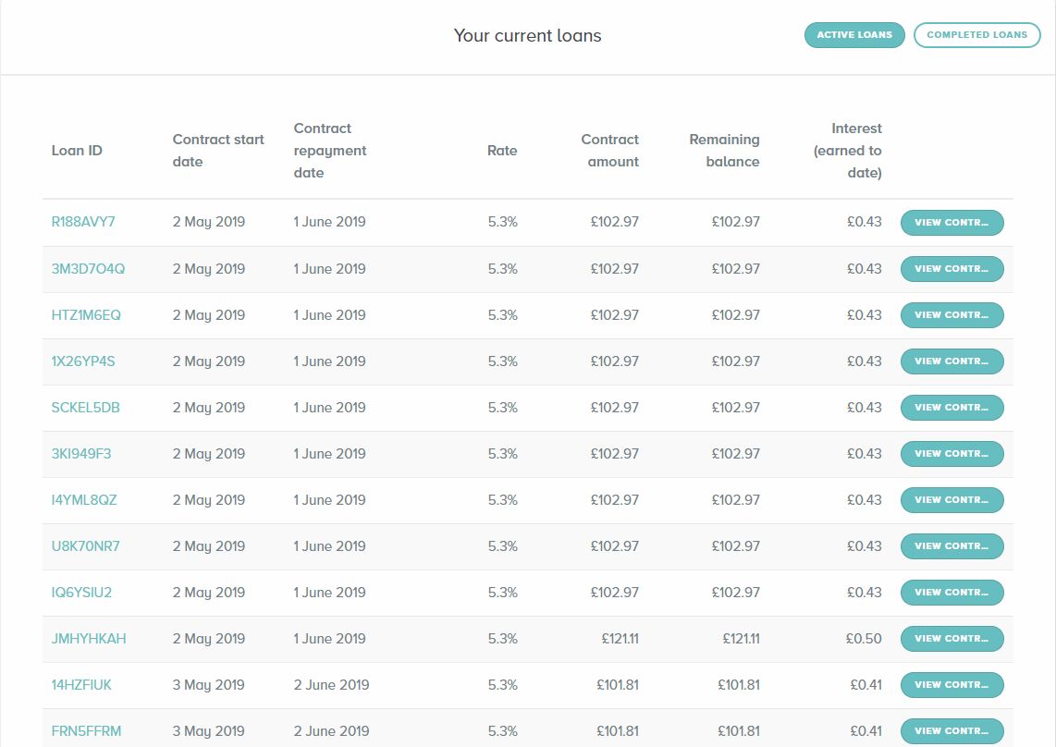This screenshot has width=1056, height=747.
Task: Open loan ID 3KI949F3
Action: [x=80, y=453]
